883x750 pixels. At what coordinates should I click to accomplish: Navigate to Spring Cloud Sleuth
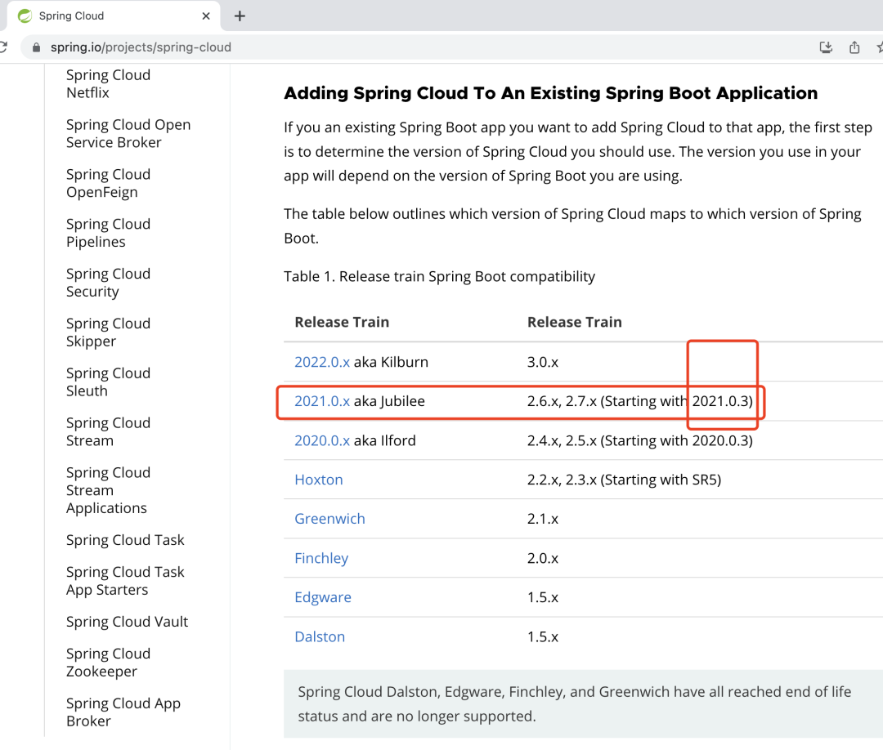point(108,382)
